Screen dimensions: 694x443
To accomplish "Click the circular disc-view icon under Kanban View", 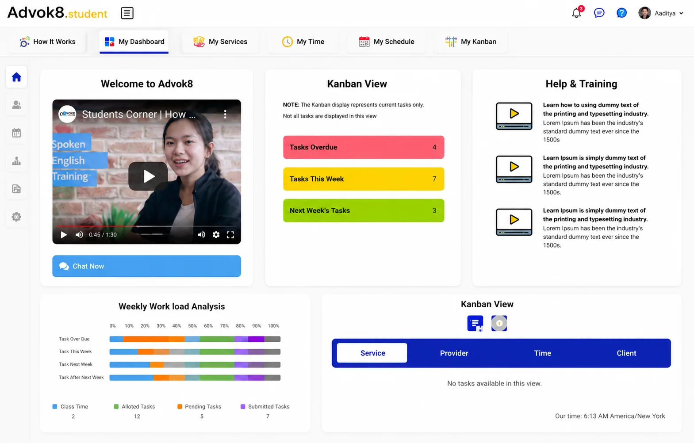I will click(499, 323).
